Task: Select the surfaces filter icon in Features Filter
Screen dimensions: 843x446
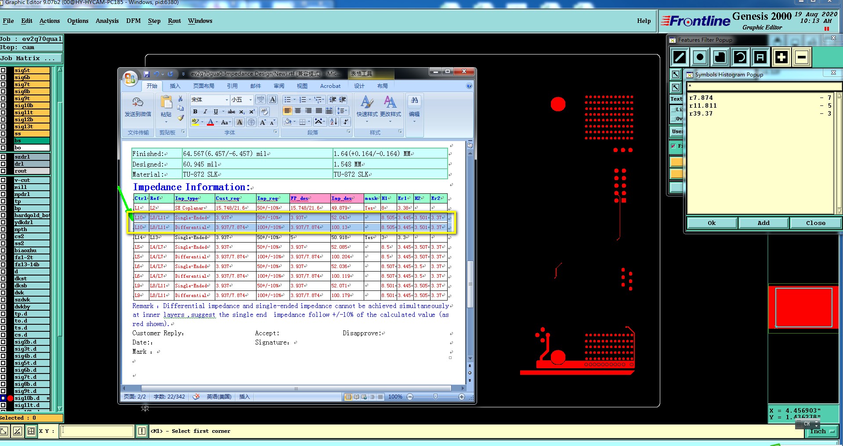Action: [x=720, y=57]
